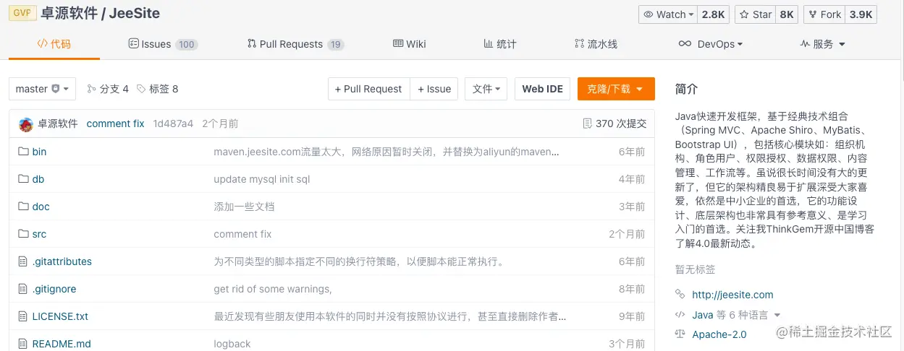The width and height of the screenshot is (904, 351).
Task: Open the doc folder
Action: pos(41,207)
